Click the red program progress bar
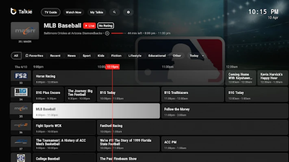 117,33
